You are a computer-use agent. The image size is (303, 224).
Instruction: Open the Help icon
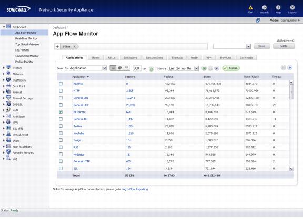click(278, 8)
